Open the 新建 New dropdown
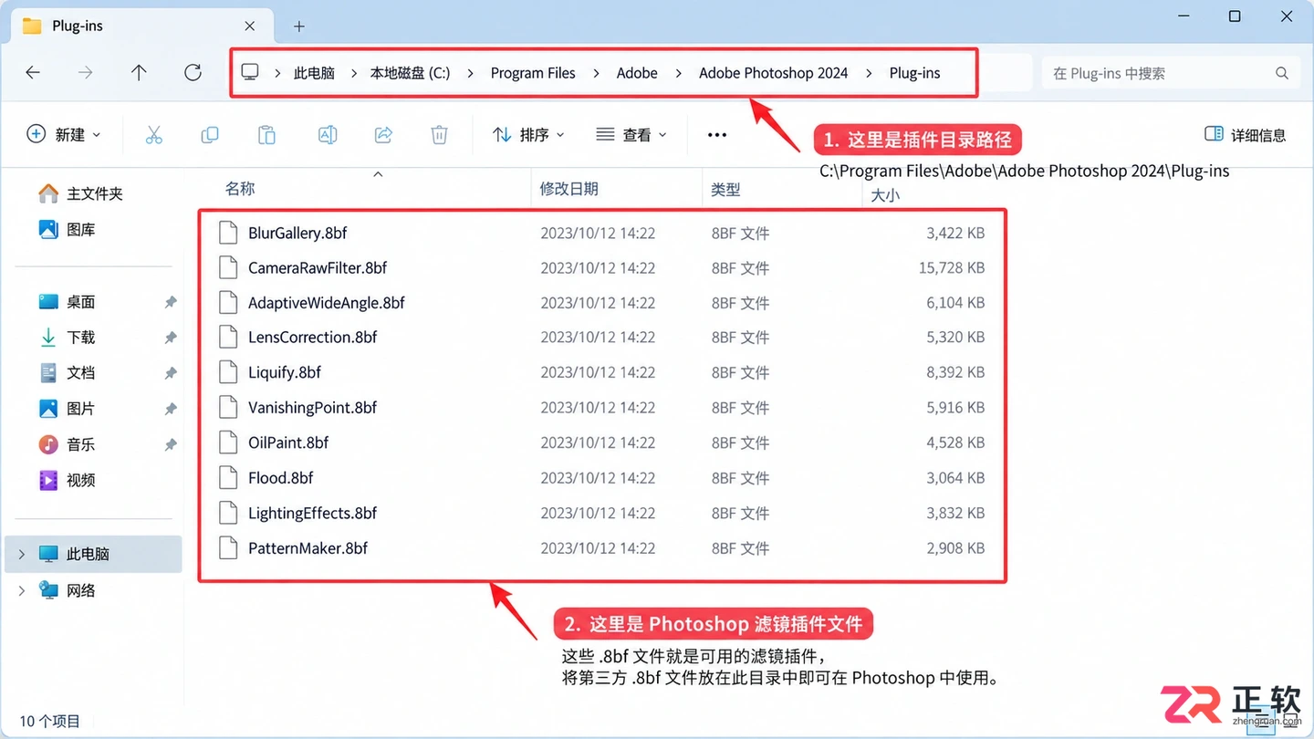1314x739 pixels. pyautogui.click(x=64, y=135)
